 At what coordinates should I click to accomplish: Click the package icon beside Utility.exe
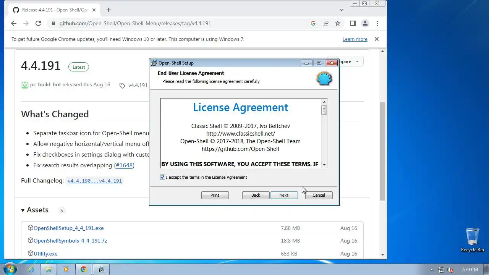31,253
